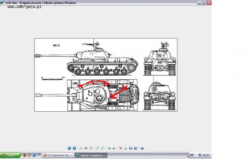The height and width of the screenshot is (165, 248).
Task: Go to the previous image
Action: pos(69,148)
